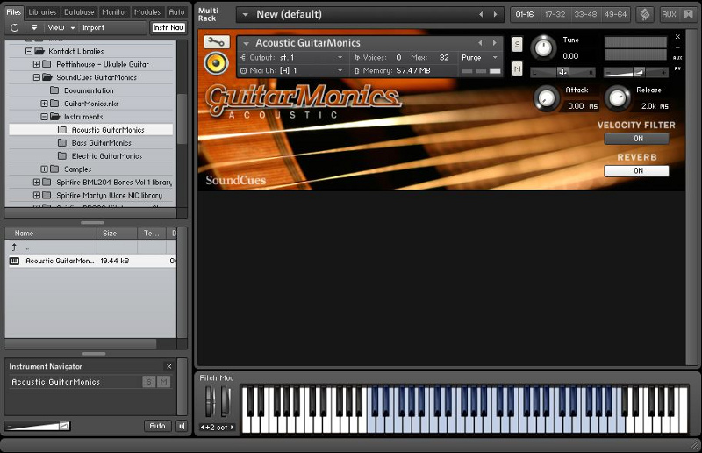Refresh the file browser
The width and height of the screenshot is (702, 453).
[14, 28]
